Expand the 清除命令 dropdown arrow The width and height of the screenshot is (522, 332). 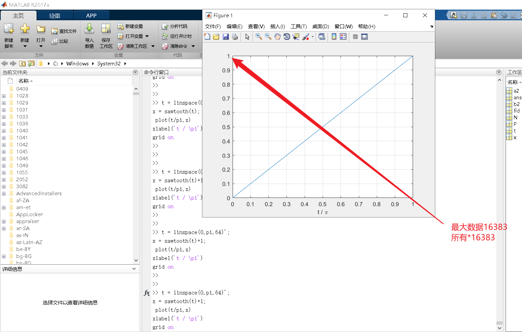pos(193,46)
